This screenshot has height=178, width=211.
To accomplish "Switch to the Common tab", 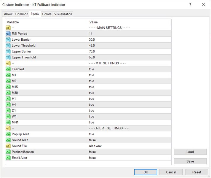I will pyautogui.click(x=22, y=14).
